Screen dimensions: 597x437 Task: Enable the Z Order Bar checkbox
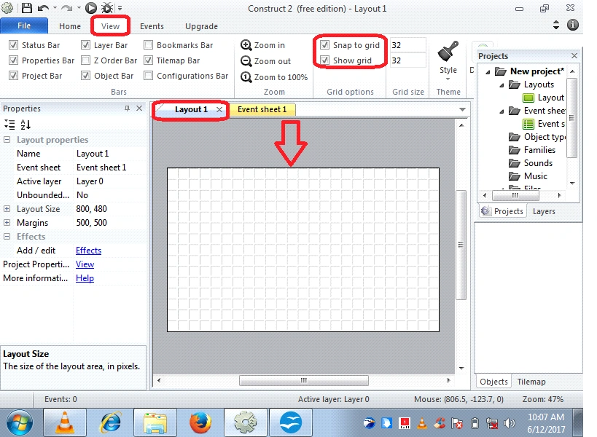click(86, 60)
